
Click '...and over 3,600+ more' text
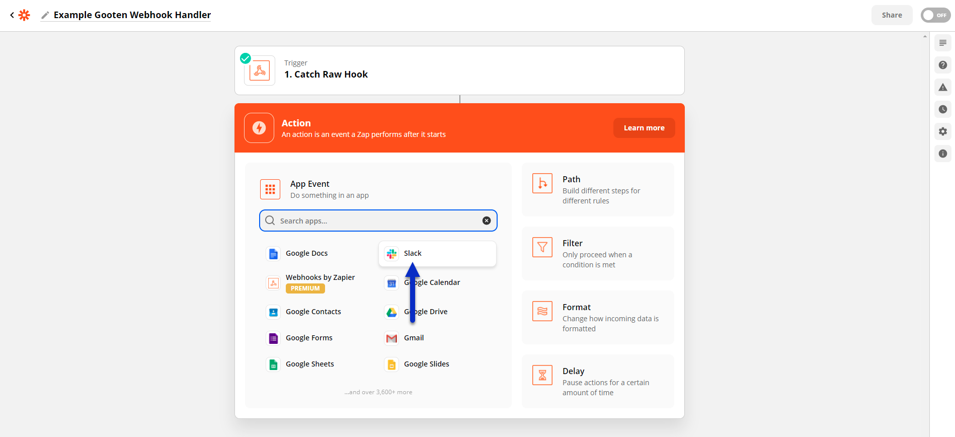coord(378,392)
